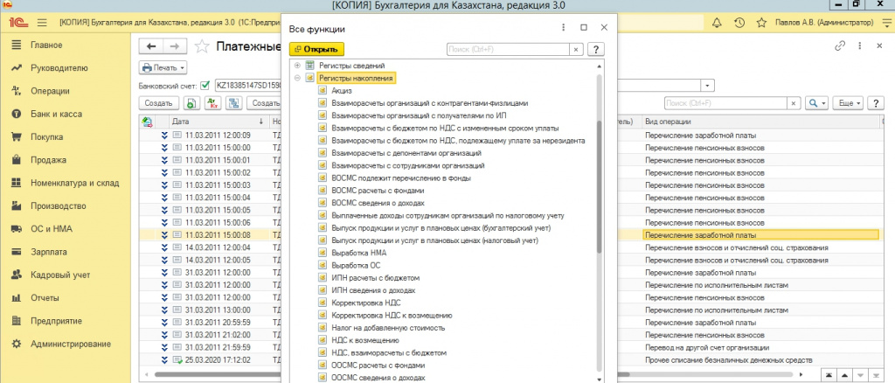Open the 1C main hamburger menu
Viewport: 895px width, 383px height.
click(x=42, y=23)
